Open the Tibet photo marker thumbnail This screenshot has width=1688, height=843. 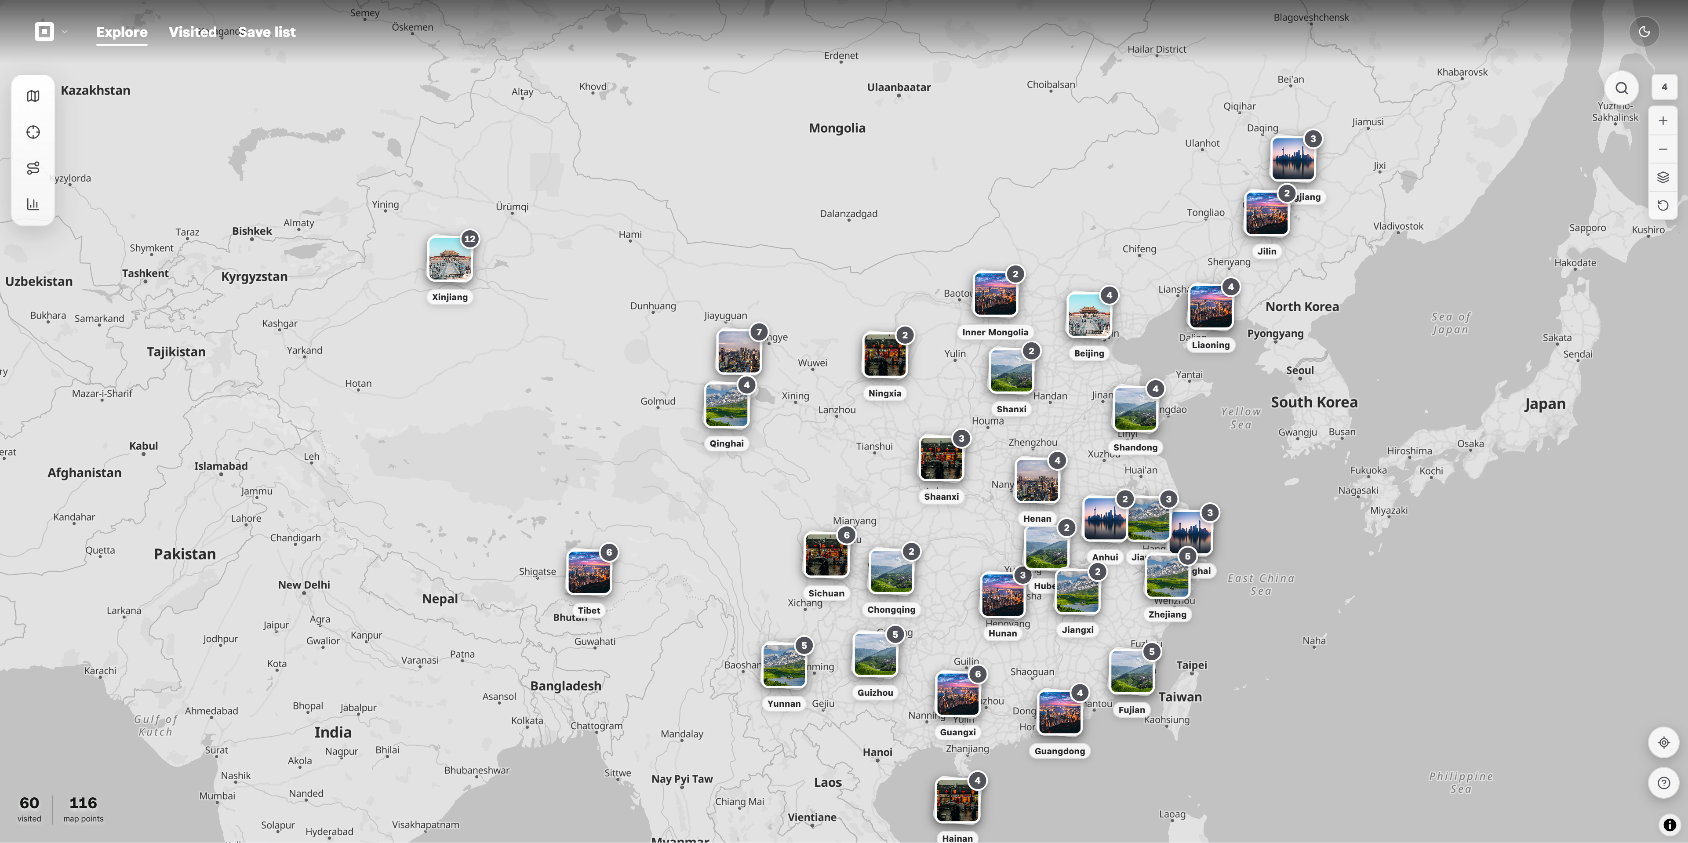pos(589,573)
